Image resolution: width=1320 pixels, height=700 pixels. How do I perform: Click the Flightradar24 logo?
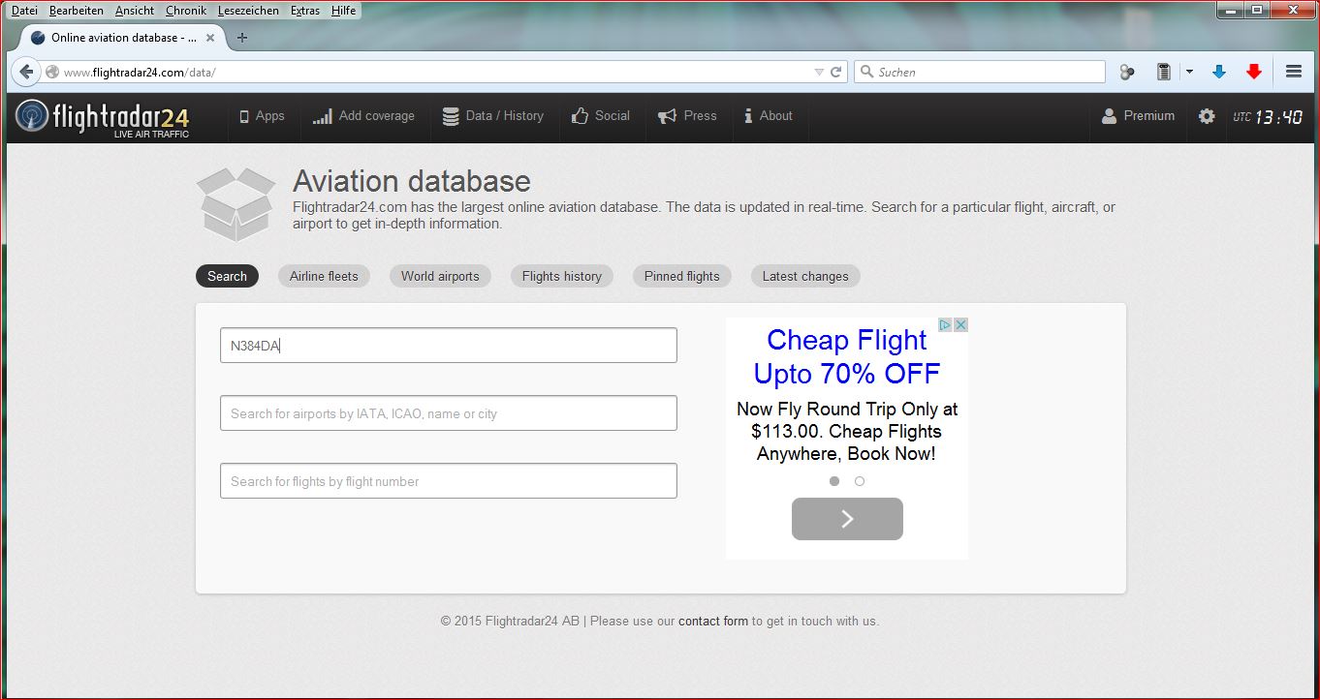click(102, 118)
